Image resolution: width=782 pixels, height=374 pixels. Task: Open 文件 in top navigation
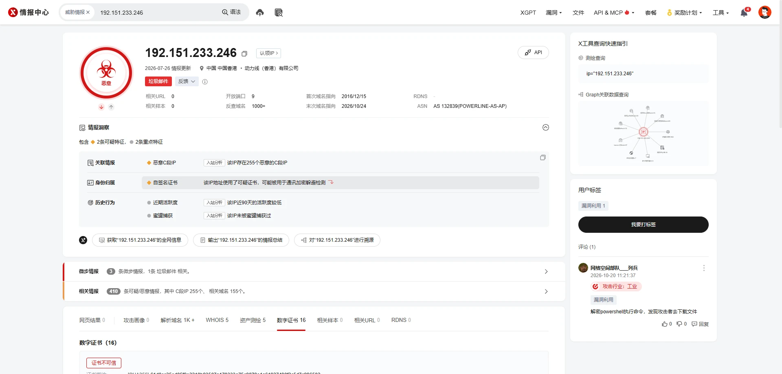[x=578, y=13]
